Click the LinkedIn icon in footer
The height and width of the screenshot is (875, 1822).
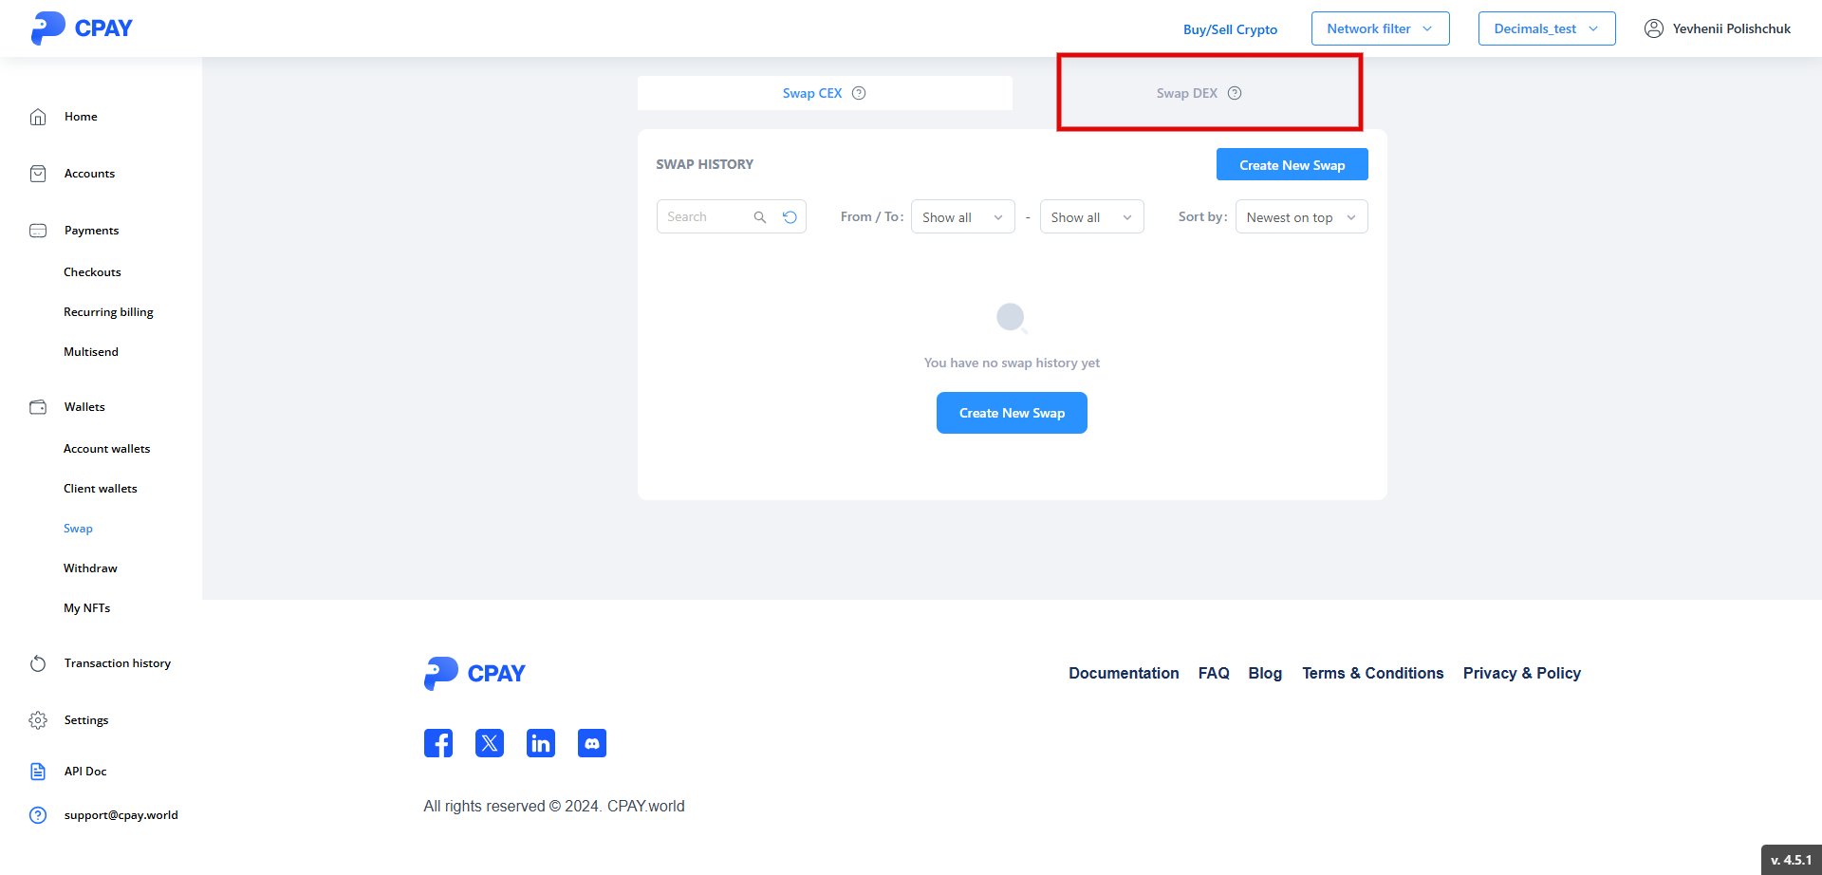point(541,743)
